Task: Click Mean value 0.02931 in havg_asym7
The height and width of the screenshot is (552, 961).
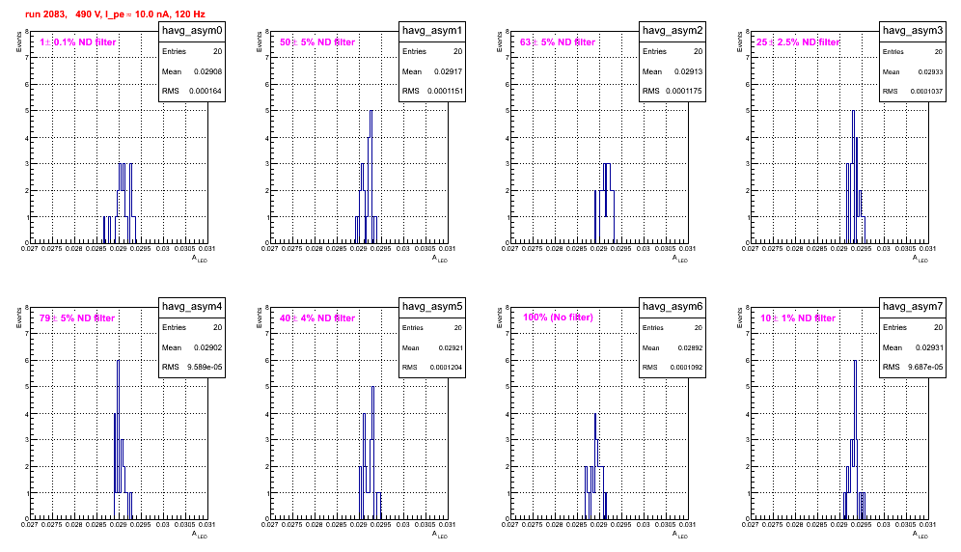Action: (x=928, y=347)
